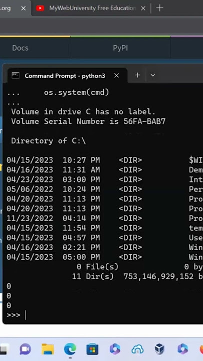Open a new browser tab
The width and height of the screenshot is (203, 361).
[159, 8]
